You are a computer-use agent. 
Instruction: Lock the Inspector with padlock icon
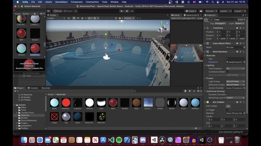coord(243,15)
